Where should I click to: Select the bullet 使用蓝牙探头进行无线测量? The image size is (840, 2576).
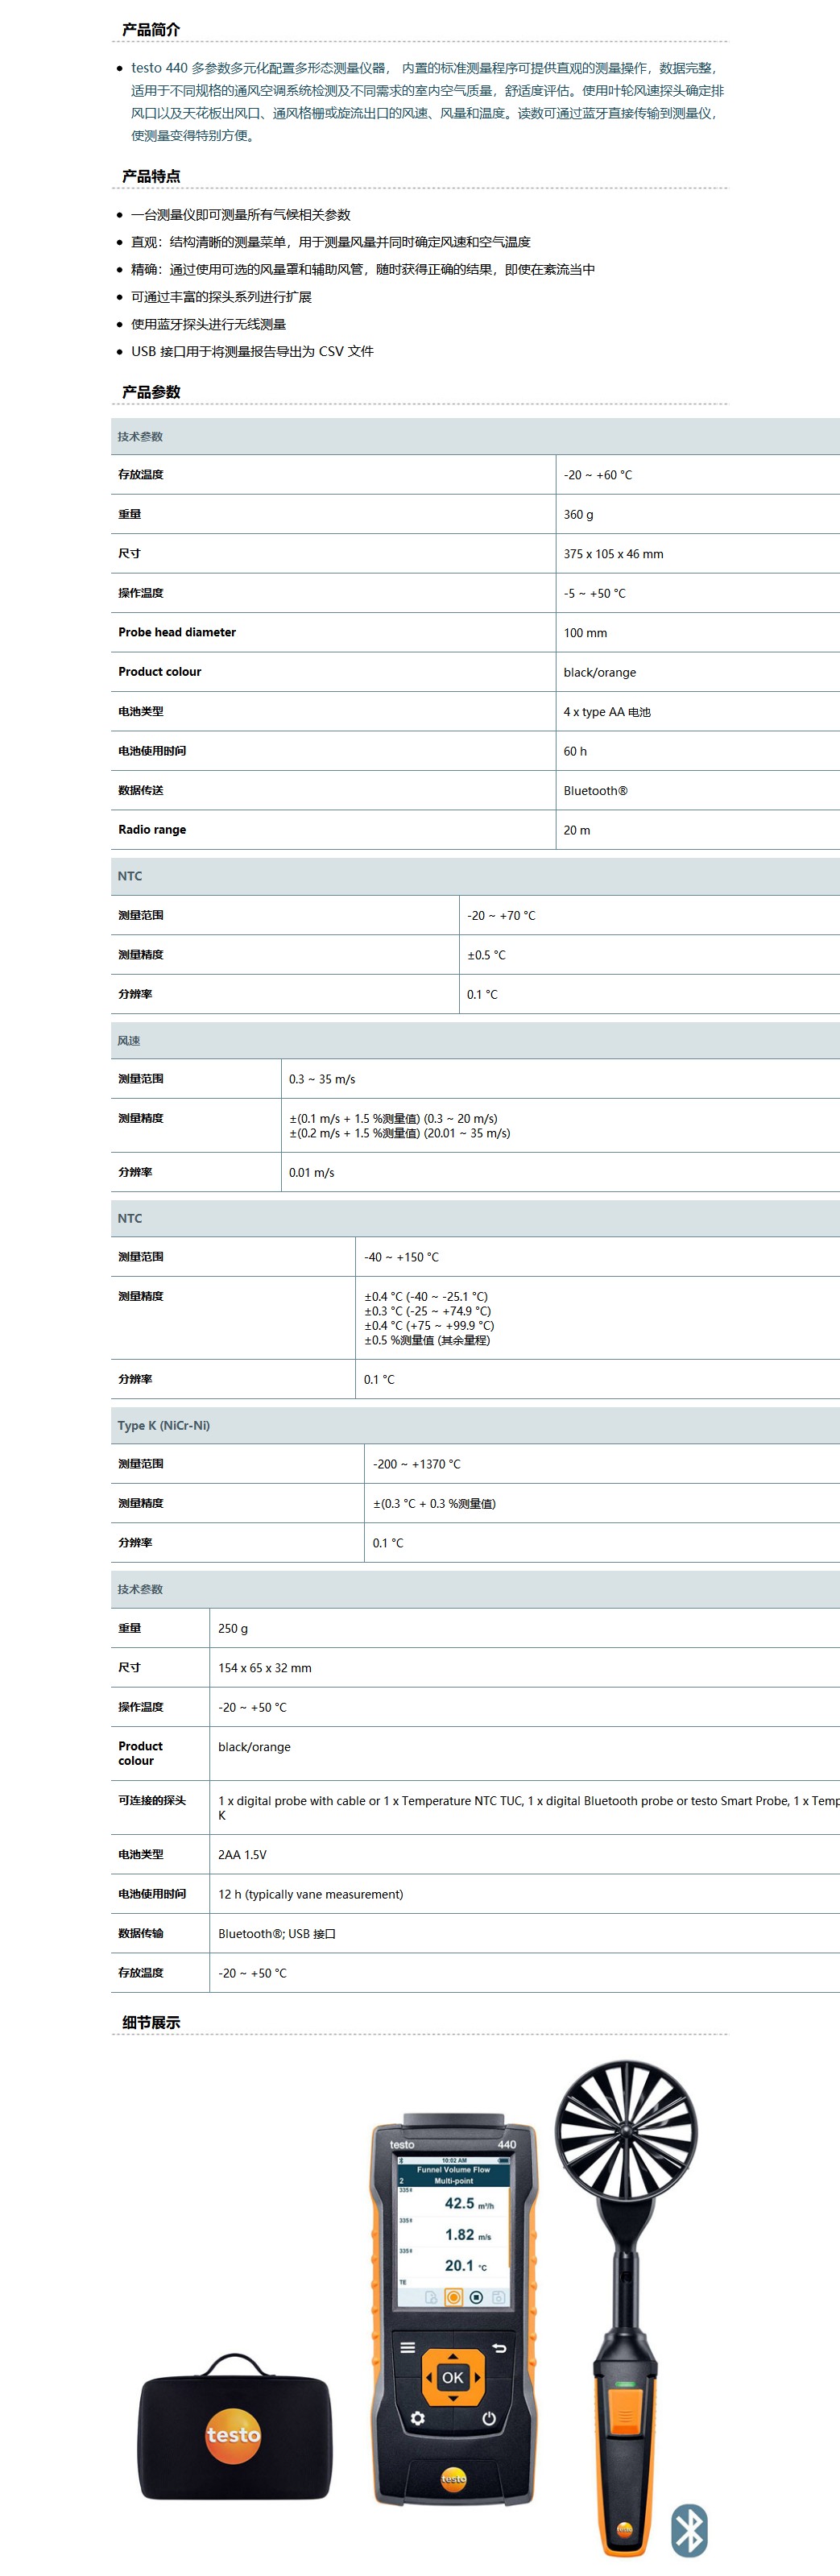coord(208,324)
